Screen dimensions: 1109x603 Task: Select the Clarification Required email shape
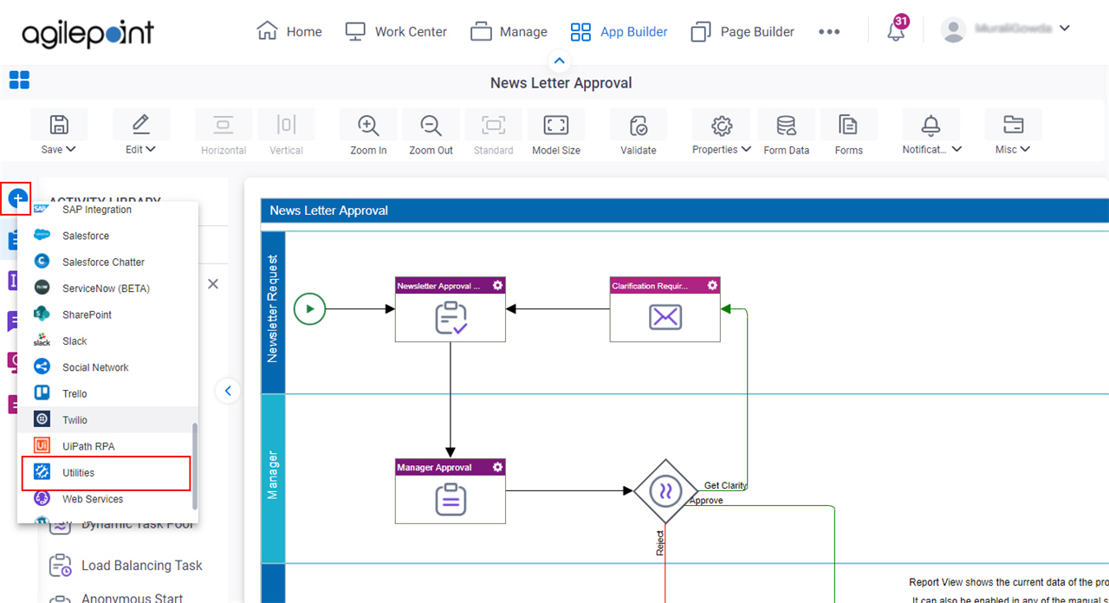(x=665, y=309)
